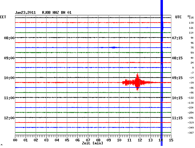Click the DC value '121'
Screen dimensions: 195x148
pyautogui.click(x=191, y=28)
